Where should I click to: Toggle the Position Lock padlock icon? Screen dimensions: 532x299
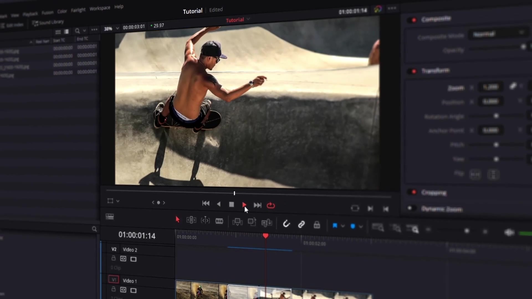pyautogui.click(x=317, y=225)
